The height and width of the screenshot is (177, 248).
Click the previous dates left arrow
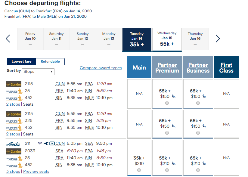pyautogui.click(x=8, y=39)
